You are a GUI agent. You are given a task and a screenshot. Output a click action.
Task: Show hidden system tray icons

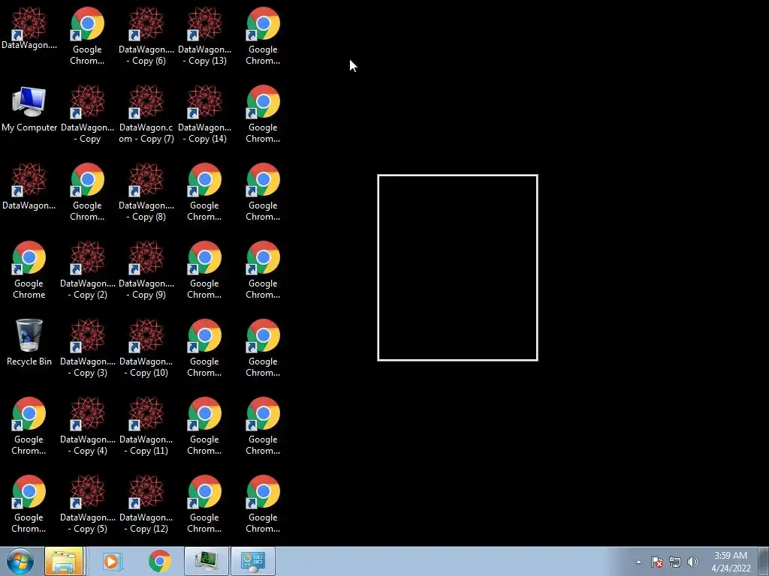638,562
